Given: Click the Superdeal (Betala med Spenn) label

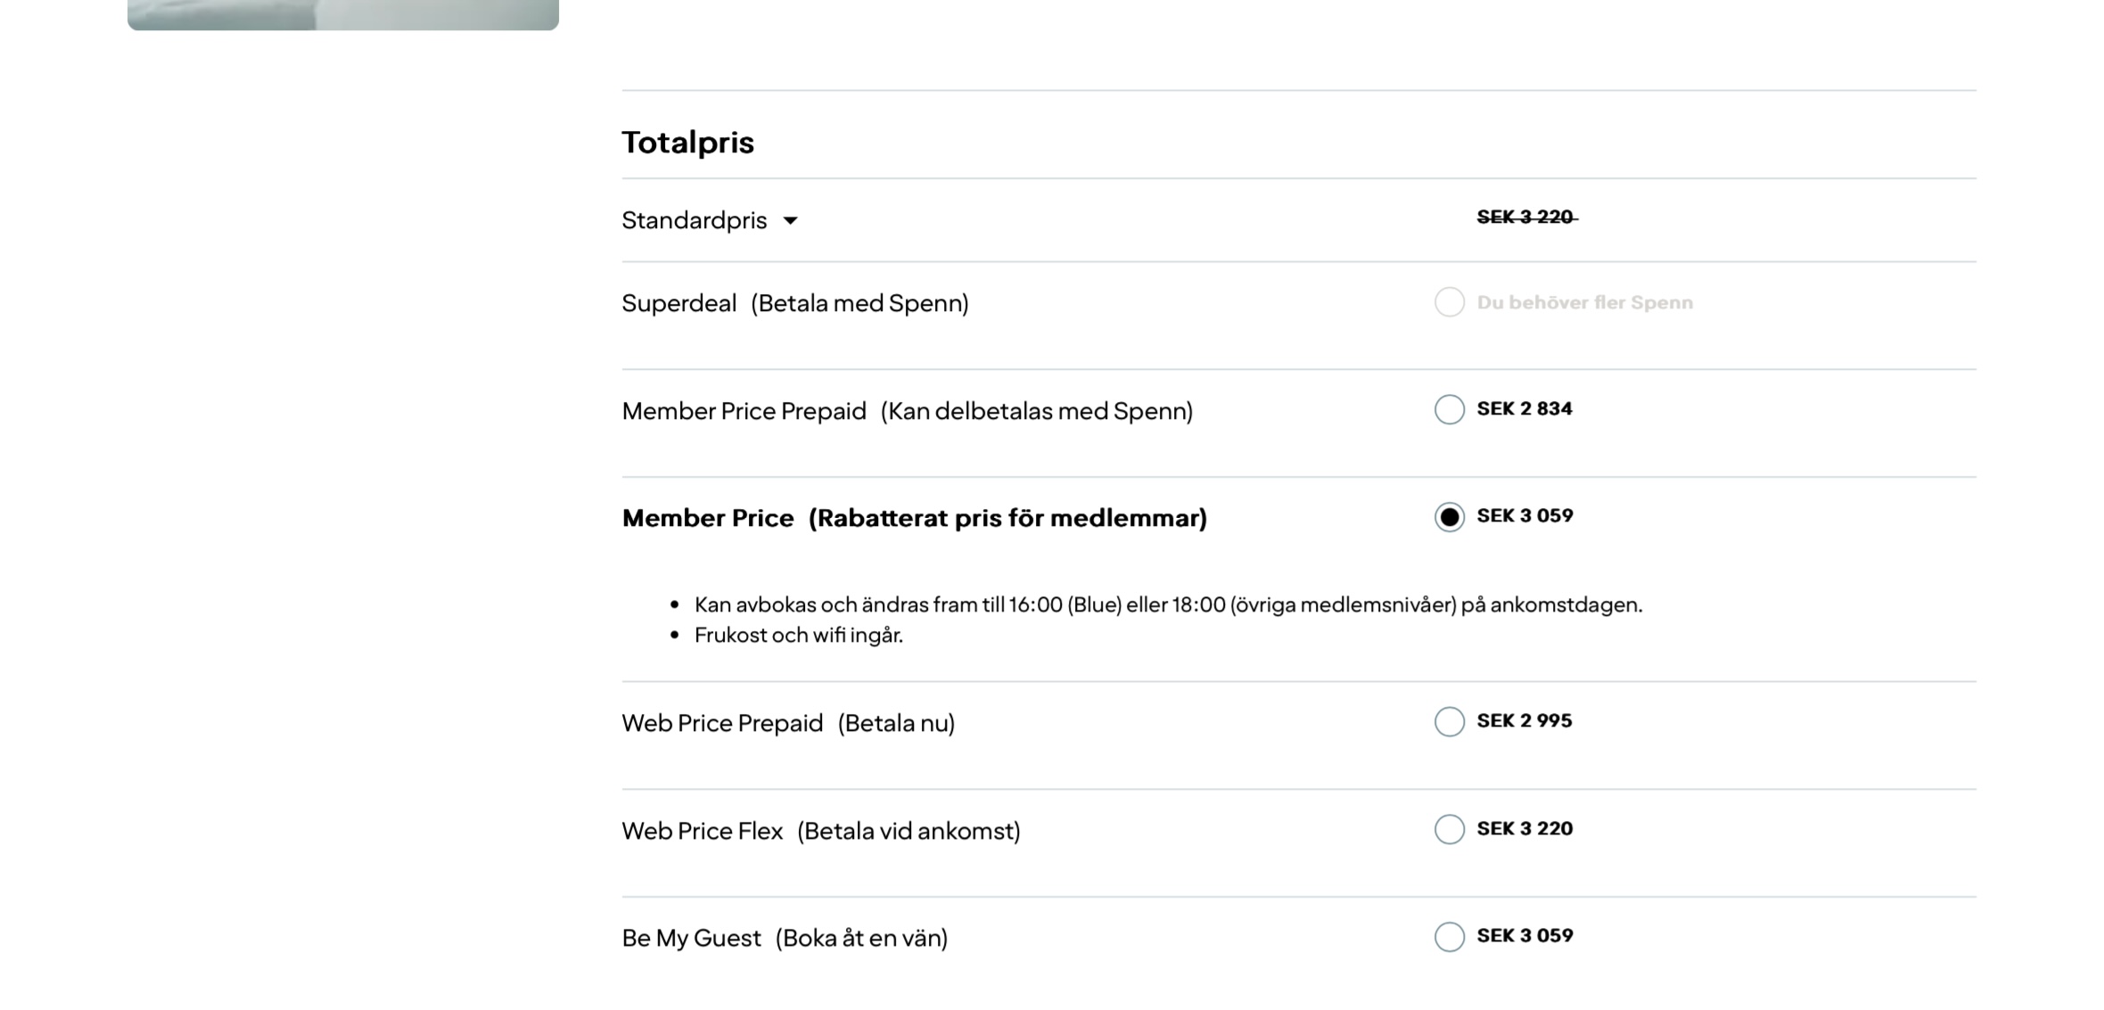Looking at the screenshot, I should click(x=794, y=303).
